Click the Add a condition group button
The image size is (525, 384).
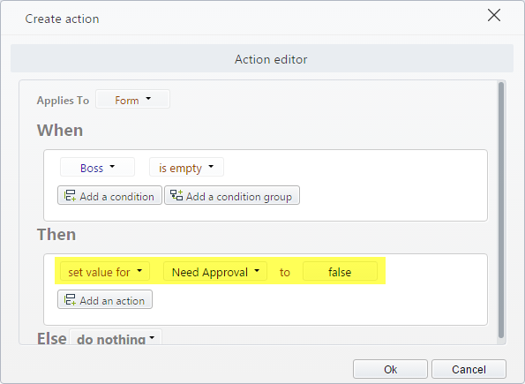click(x=232, y=195)
